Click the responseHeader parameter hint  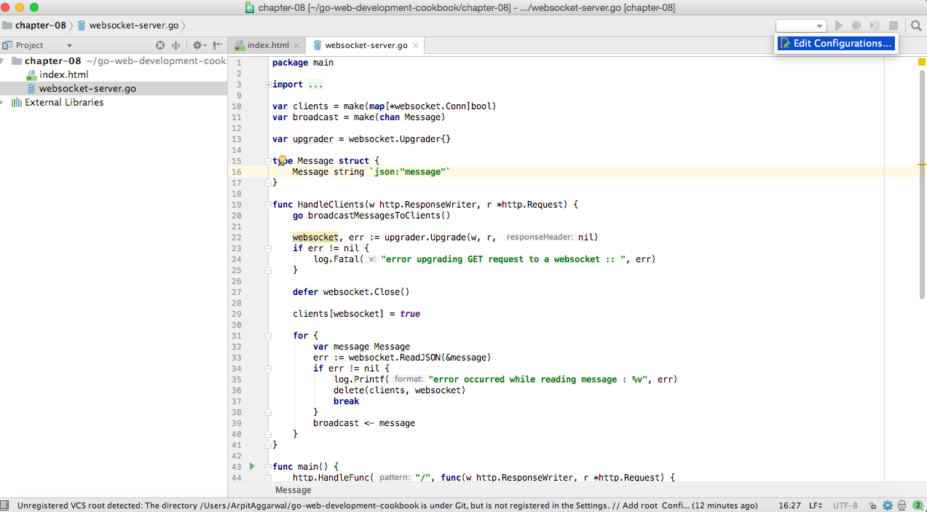click(540, 237)
